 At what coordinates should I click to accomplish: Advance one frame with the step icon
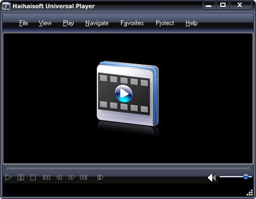tap(100, 177)
